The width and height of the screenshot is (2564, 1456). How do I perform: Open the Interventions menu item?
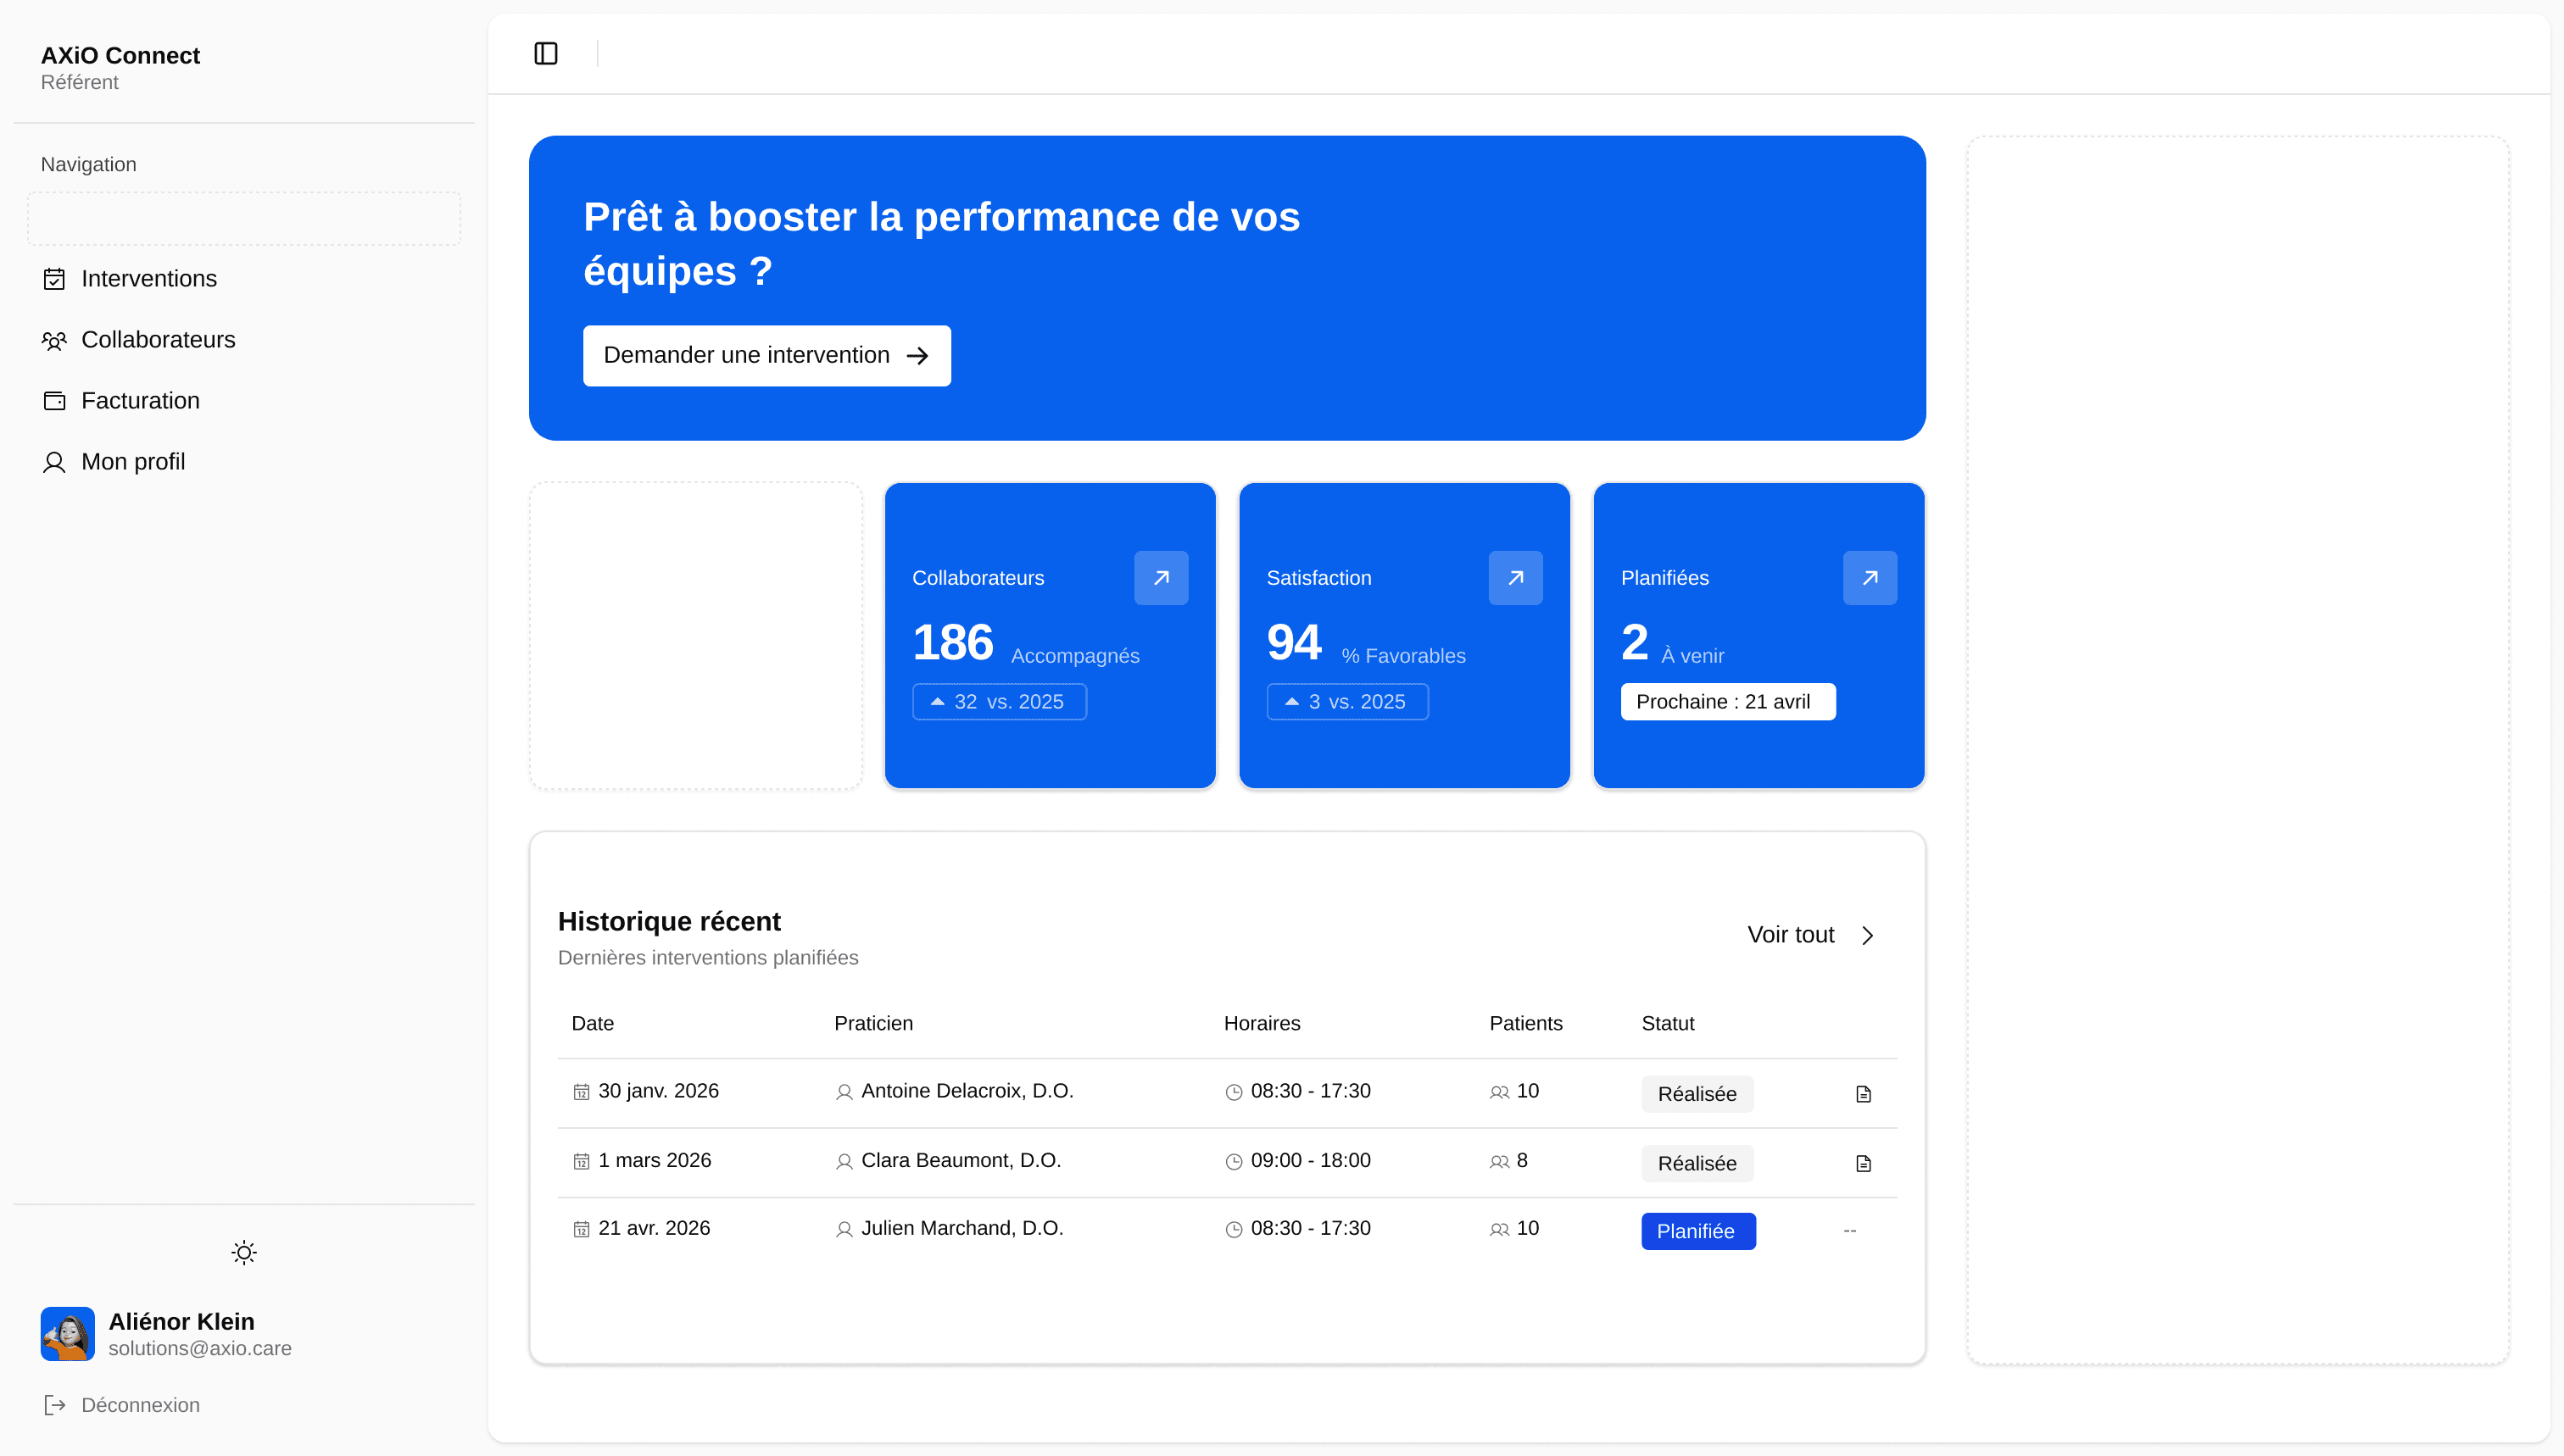[148, 279]
